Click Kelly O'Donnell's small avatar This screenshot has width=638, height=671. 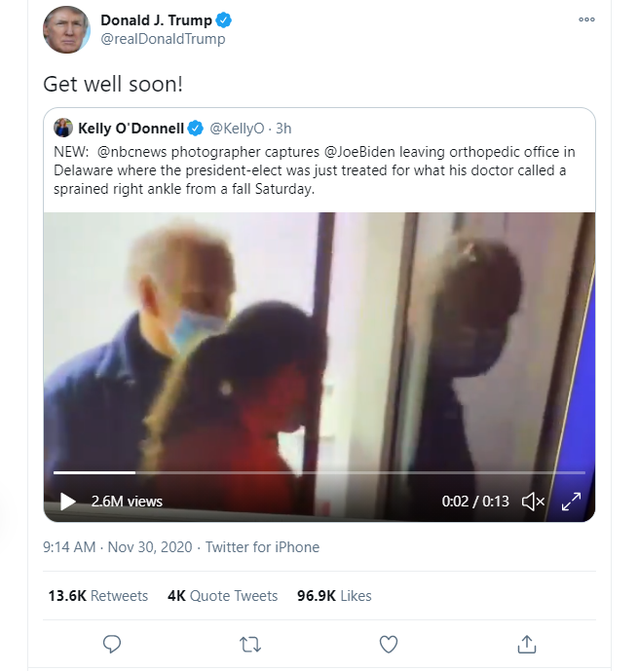(x=63, y=128)
